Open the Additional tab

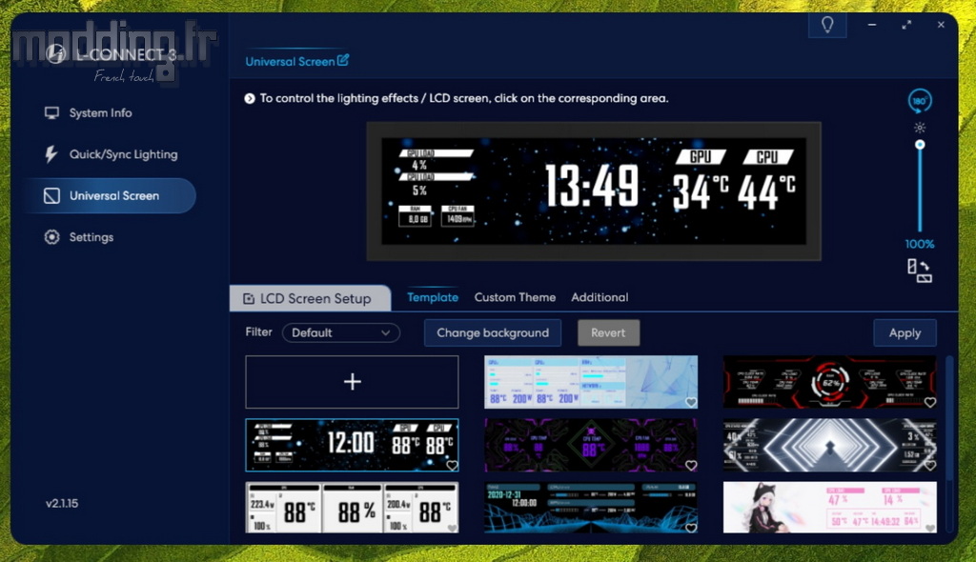coord(600,297)
